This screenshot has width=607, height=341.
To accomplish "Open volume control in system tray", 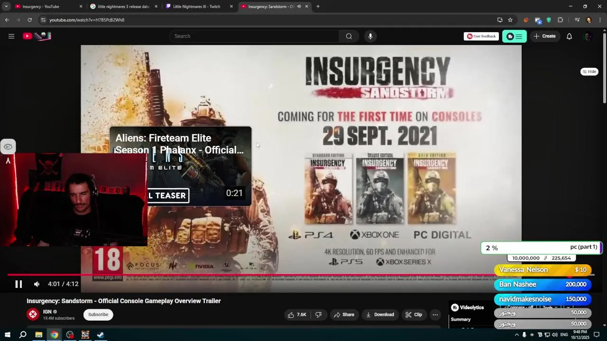I will coord(554,335).
